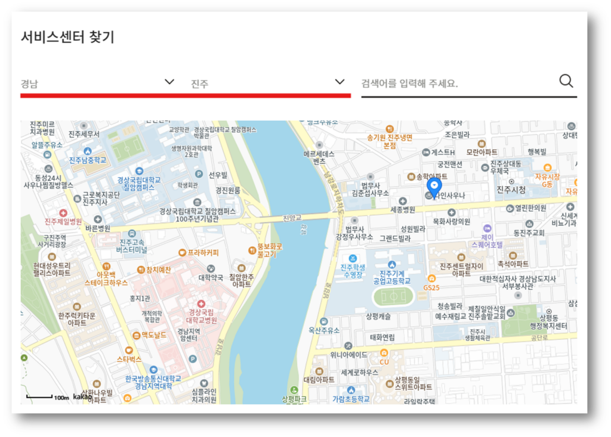Screen dimensions: 611x437
Task: Click the 대학약국 label on map
Action: [211, 278]
